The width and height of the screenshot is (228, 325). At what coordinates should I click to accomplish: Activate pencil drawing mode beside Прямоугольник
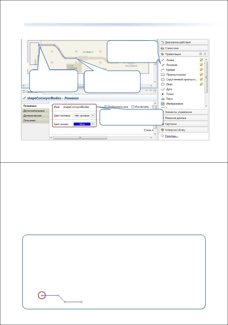tap(201, 75)
